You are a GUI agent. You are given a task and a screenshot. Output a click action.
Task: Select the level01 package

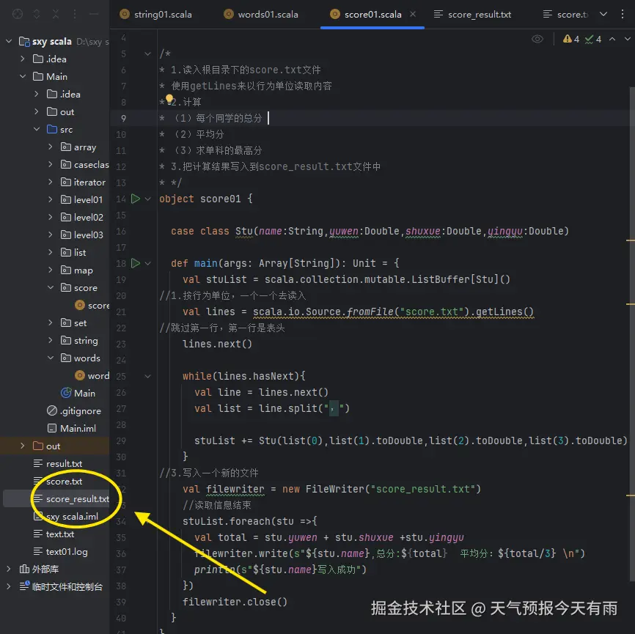(81, 199)
